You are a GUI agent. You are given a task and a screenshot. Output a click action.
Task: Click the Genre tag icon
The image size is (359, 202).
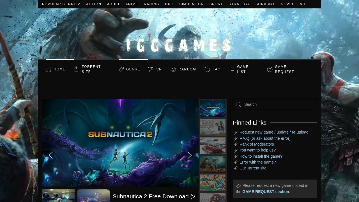point(121,69)
